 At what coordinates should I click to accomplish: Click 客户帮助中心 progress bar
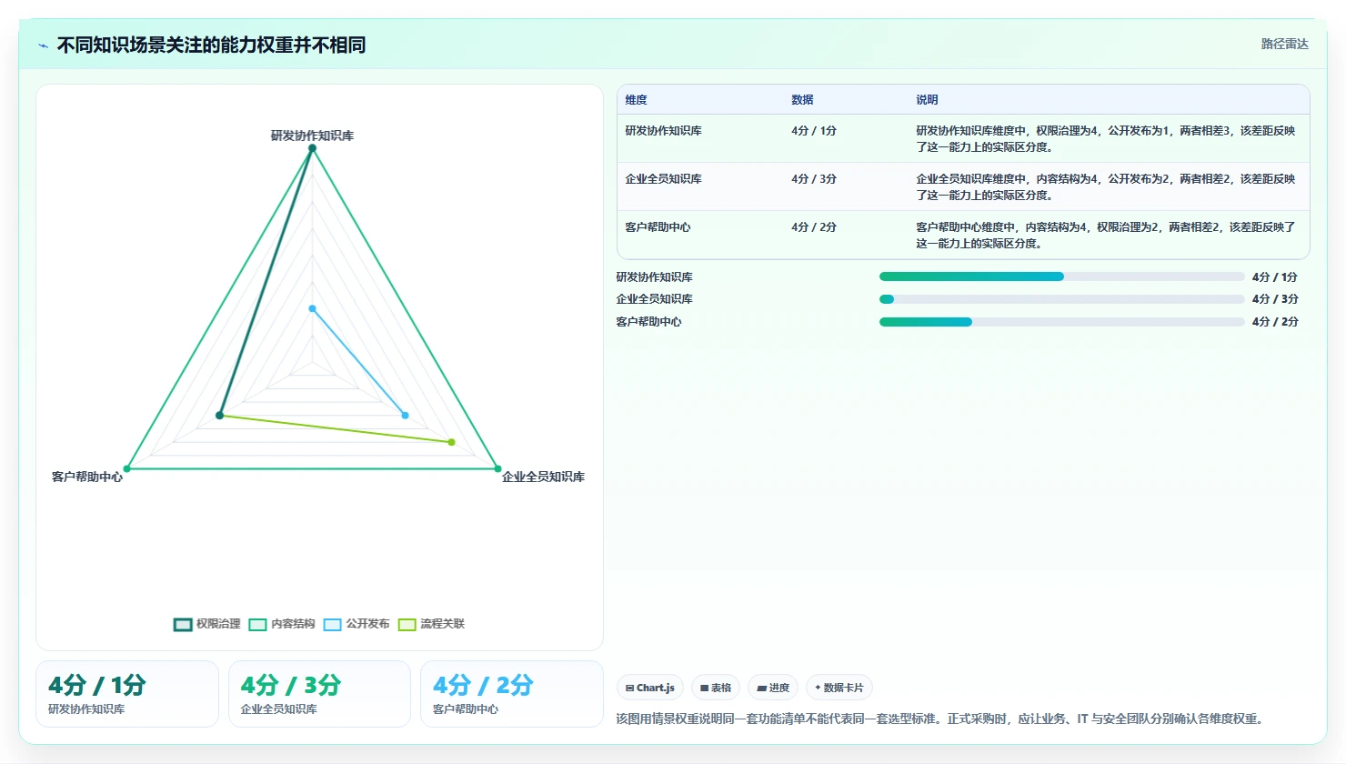coord(1061,322)
